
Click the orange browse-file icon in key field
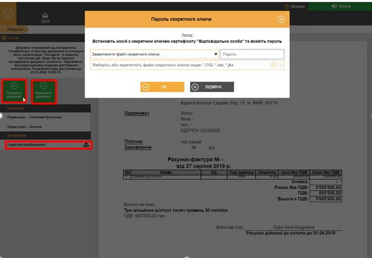point(273,65)
